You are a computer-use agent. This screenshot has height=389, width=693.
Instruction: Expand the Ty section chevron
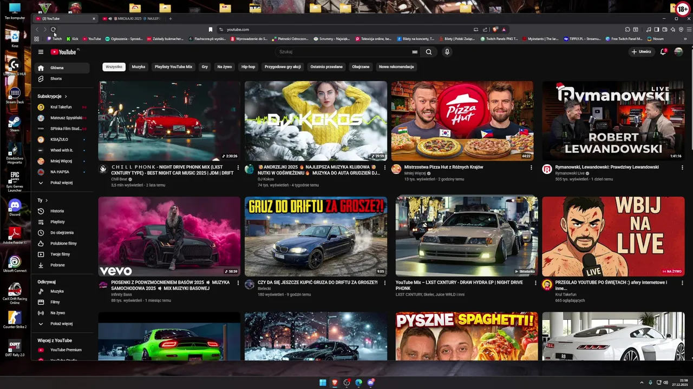47,200
